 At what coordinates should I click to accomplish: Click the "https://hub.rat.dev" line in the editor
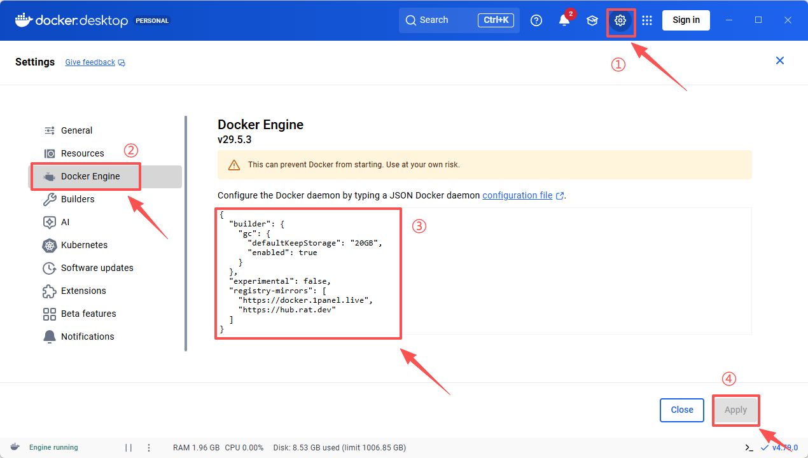point(286,310)
